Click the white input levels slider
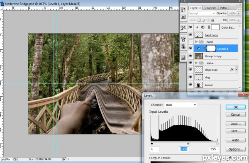The image size is (249, 163). click(x=217, y=144)
